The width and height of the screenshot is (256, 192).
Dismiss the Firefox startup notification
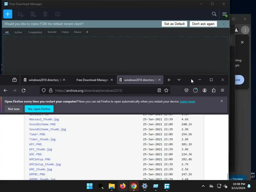click(x=222, y=101)
